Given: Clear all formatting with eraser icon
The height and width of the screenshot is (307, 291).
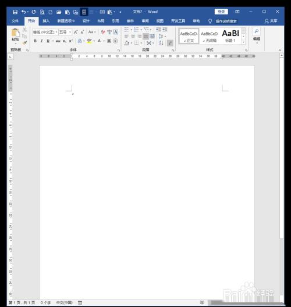Looking at the screenshot, I should point(103,32).
